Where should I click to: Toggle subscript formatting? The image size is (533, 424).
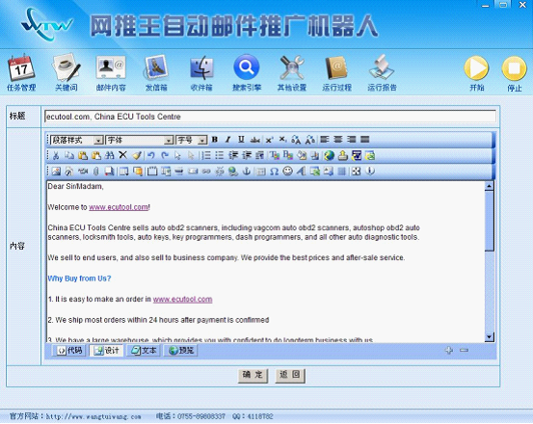coord(282,140)
